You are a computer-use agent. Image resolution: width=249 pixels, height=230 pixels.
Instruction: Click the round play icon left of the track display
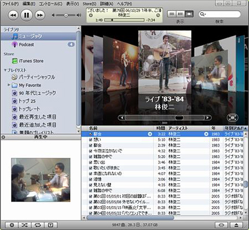[90, 15]
